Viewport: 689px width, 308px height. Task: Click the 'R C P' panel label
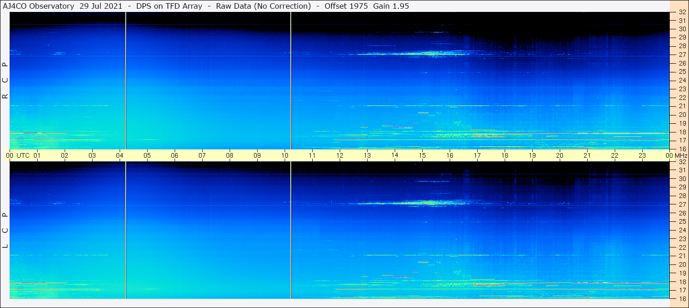point(6,80)
